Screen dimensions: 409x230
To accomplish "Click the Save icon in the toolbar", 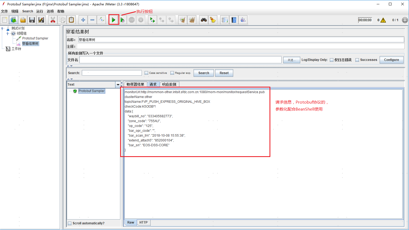I will click(x=32, y=20).
